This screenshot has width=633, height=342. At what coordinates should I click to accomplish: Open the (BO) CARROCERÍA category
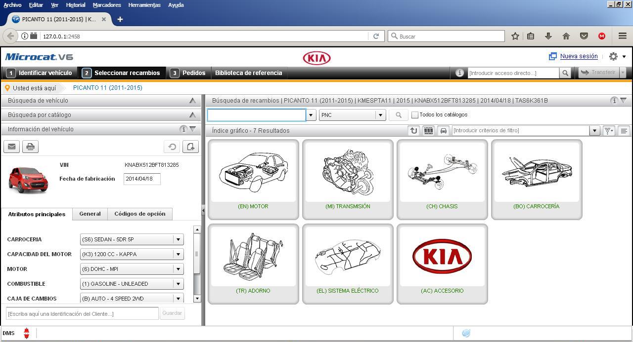[x=537, y=180]
